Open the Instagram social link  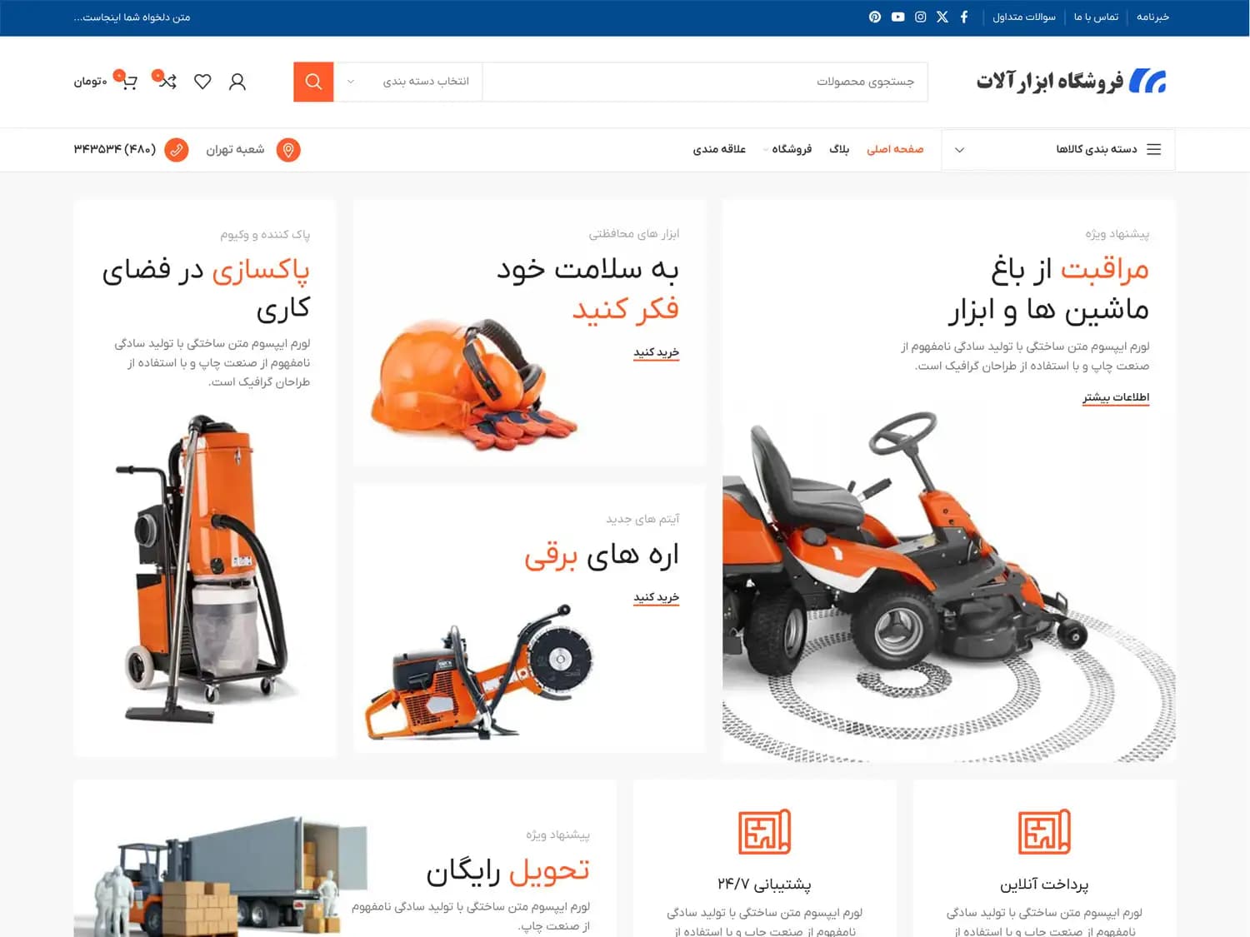pyautogui.click(x=920, y=17)
